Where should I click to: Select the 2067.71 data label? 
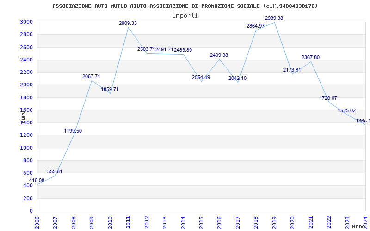[x=91, y=76]
